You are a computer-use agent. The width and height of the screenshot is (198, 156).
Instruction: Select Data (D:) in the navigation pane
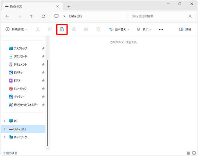23,129
